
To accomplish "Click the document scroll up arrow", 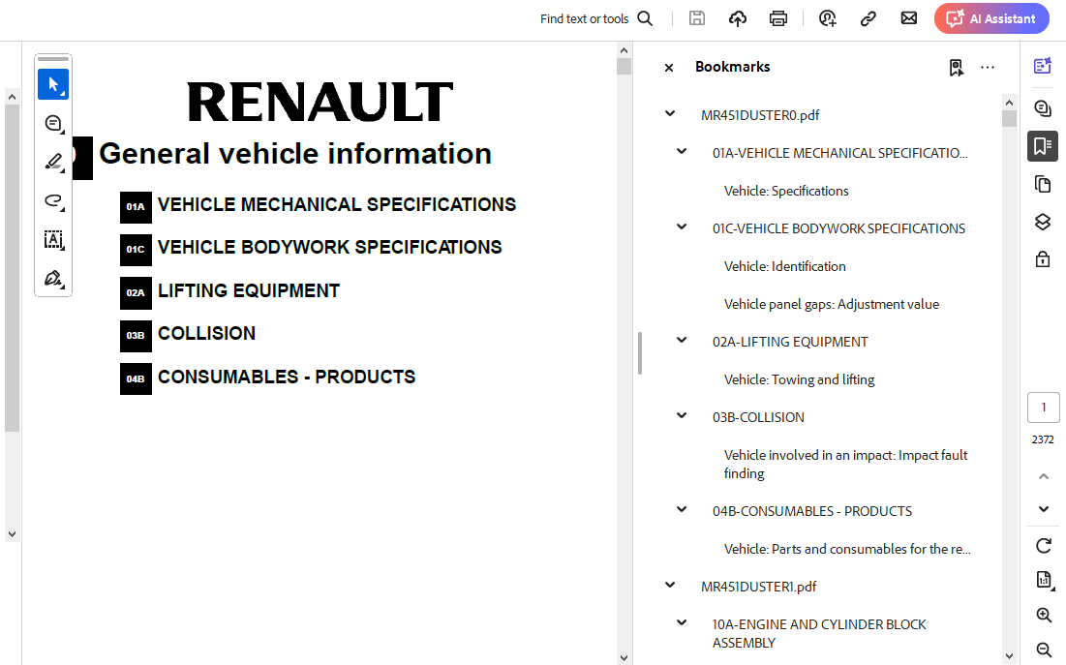I will click(x=624, y=50).
